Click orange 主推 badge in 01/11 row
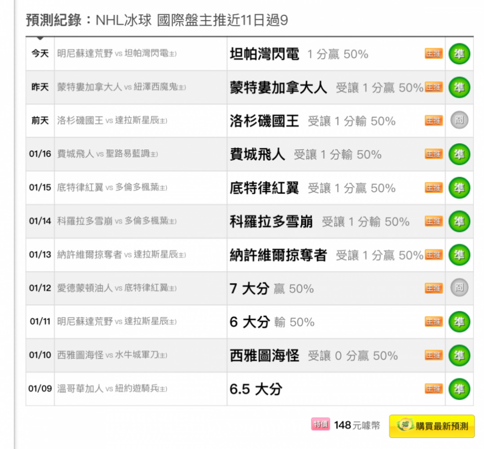The height and width of the screenshot is (449, 484). click(x=434, y=322)
